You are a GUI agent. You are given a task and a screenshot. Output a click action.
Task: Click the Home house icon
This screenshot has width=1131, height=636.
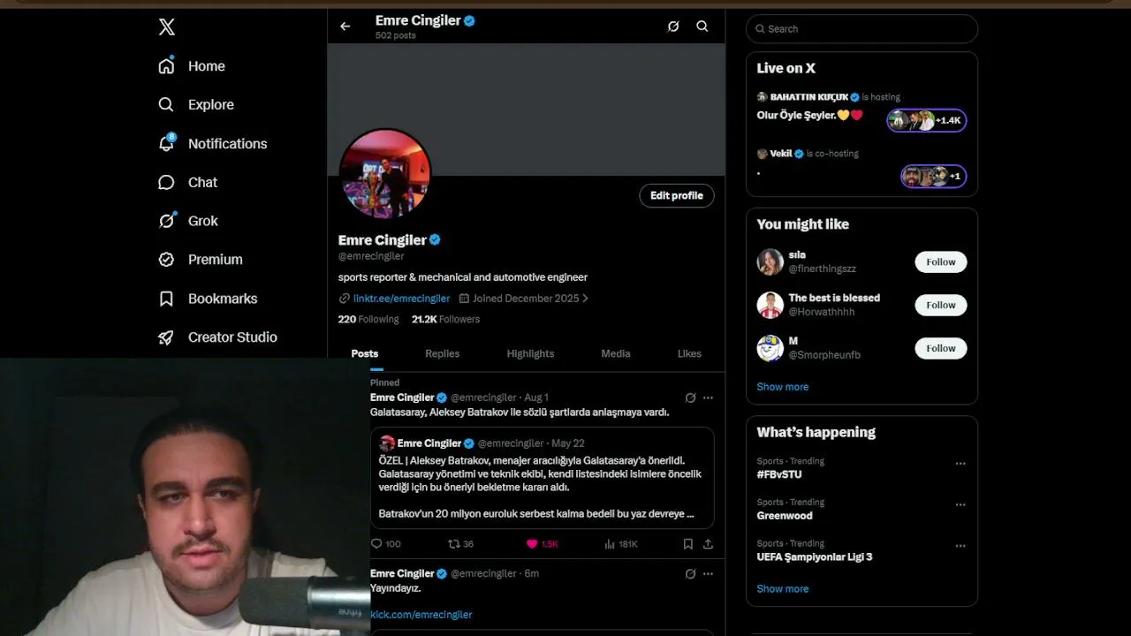166,66
